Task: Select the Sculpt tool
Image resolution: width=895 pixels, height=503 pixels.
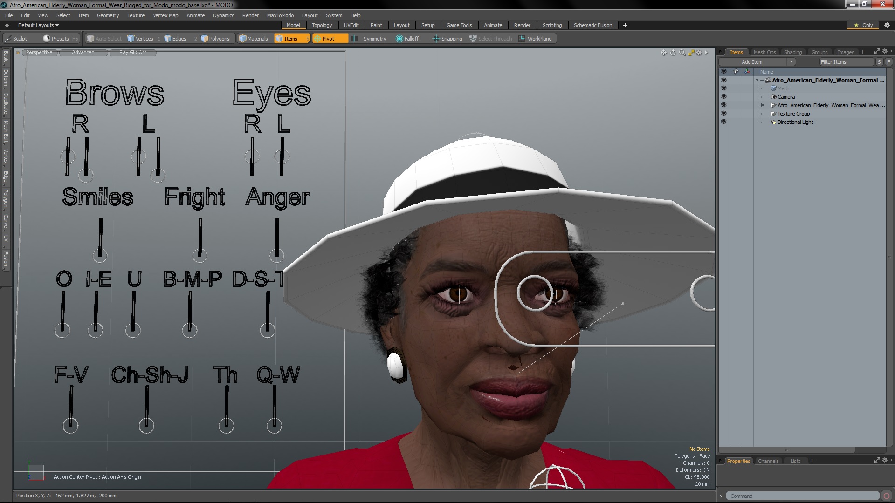Action: click(16, 39)
